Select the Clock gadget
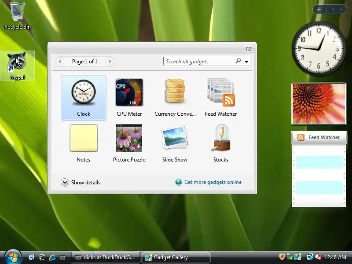 click(x=84, y=98)
